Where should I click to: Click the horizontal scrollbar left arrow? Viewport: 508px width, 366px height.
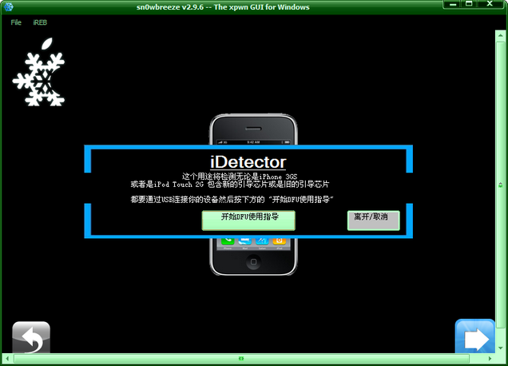(7, 359)
